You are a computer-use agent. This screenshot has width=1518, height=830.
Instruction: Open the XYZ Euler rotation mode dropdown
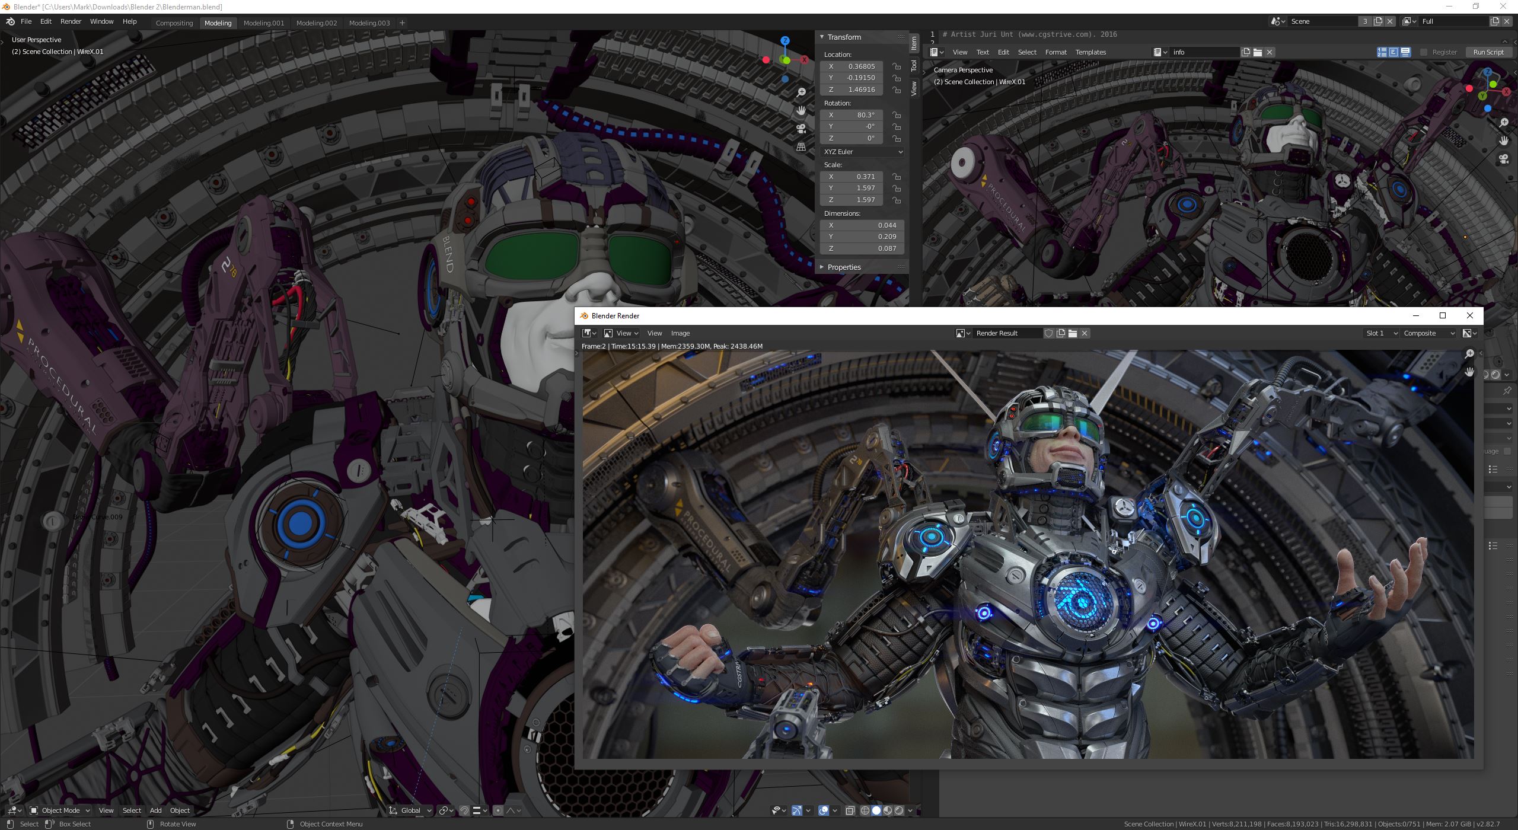863,152
